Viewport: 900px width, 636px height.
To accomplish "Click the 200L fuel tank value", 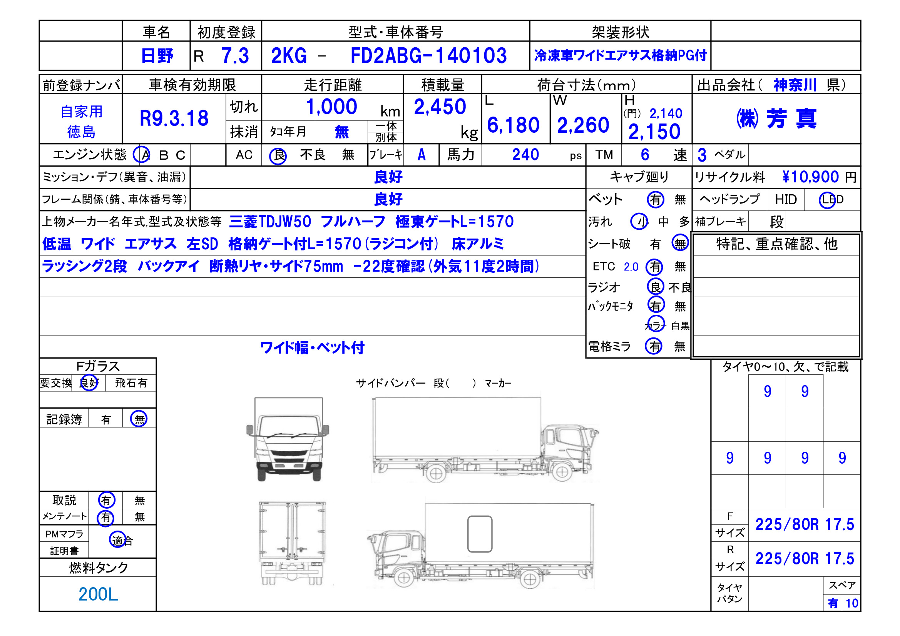I will pos(98,594).
